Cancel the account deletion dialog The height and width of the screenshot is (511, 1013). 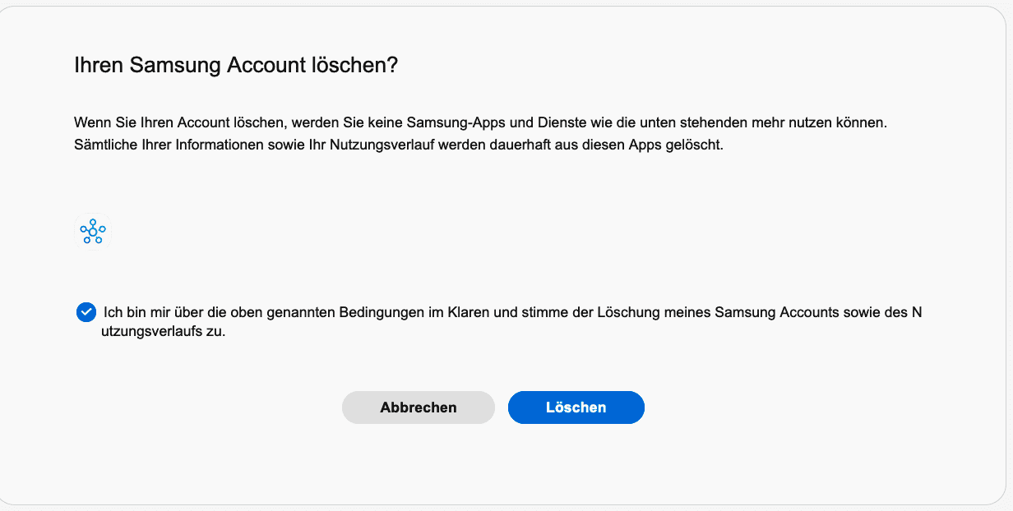tap(419, 407)
